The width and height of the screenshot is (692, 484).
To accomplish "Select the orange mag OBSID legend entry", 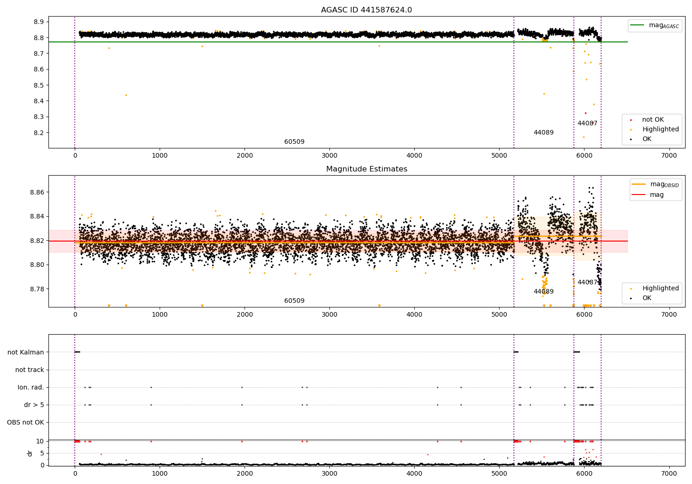I will point(656,184).
